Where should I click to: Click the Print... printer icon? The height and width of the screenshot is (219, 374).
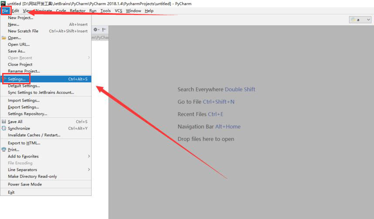coord(4,149)
